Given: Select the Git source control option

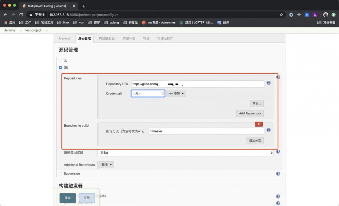Looking at the screenshot, I should 60,68.
